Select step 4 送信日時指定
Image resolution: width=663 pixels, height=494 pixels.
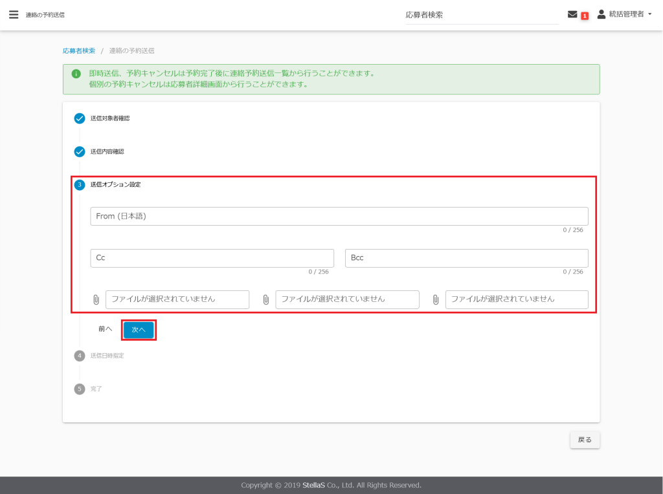(x=107, y=356)
